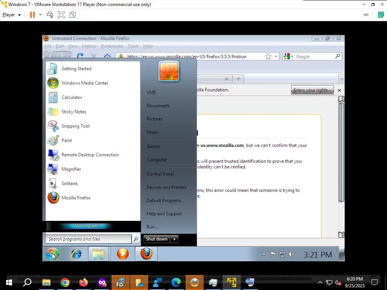Screen dimensions: 387x290
Task: Open the list all tabs dropdown
Action: 342,79
